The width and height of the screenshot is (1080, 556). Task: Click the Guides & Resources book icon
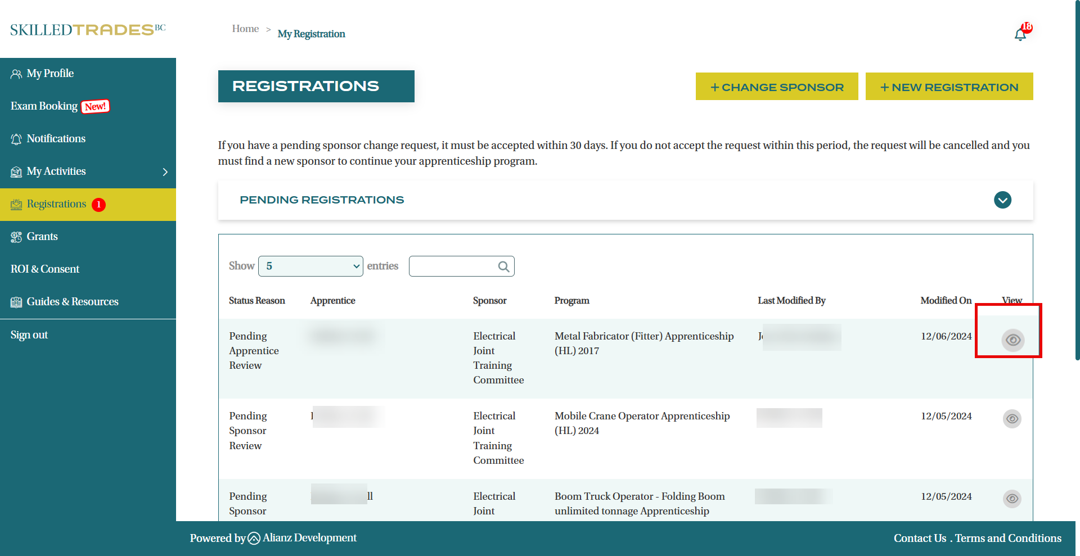16,302
